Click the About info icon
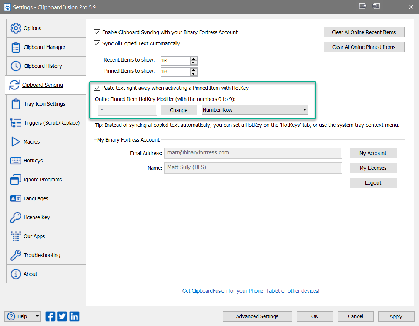Viewport: 419px width, 326px height. 16,274
